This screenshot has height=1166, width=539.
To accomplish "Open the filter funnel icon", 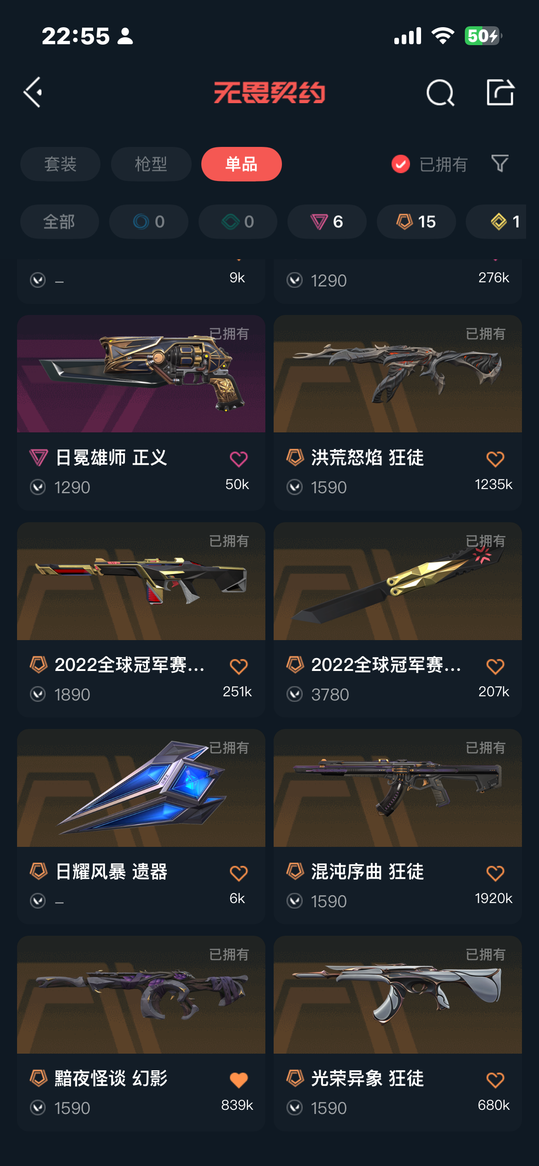I will [x=500, y=163].
